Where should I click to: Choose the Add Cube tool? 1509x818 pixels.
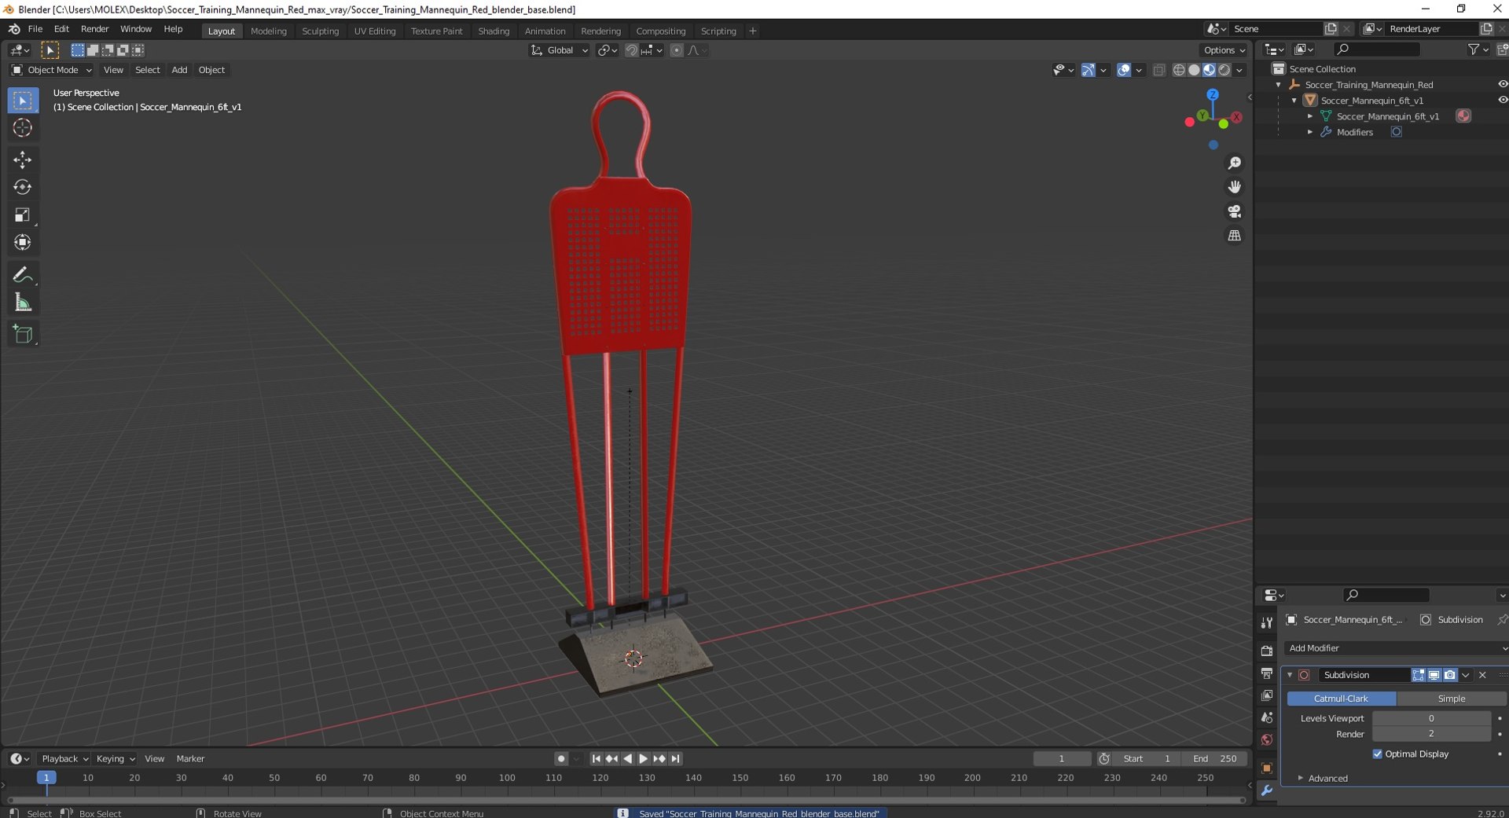pos(22,334)
